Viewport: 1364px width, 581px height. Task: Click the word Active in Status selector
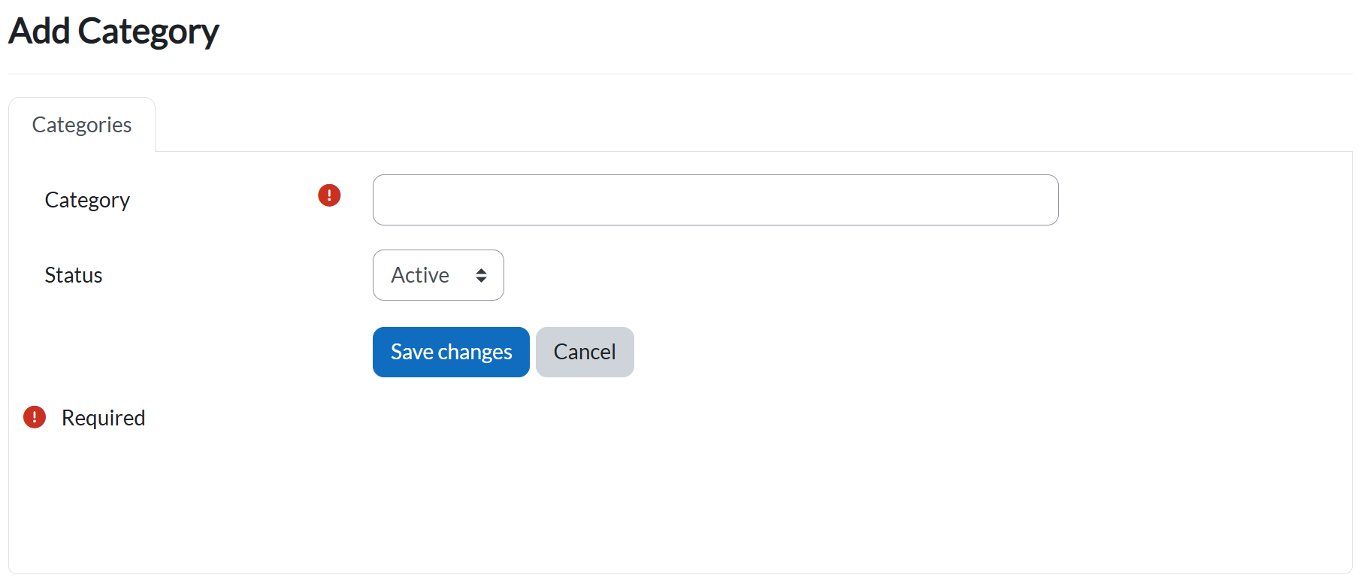(x=420, y=275)
